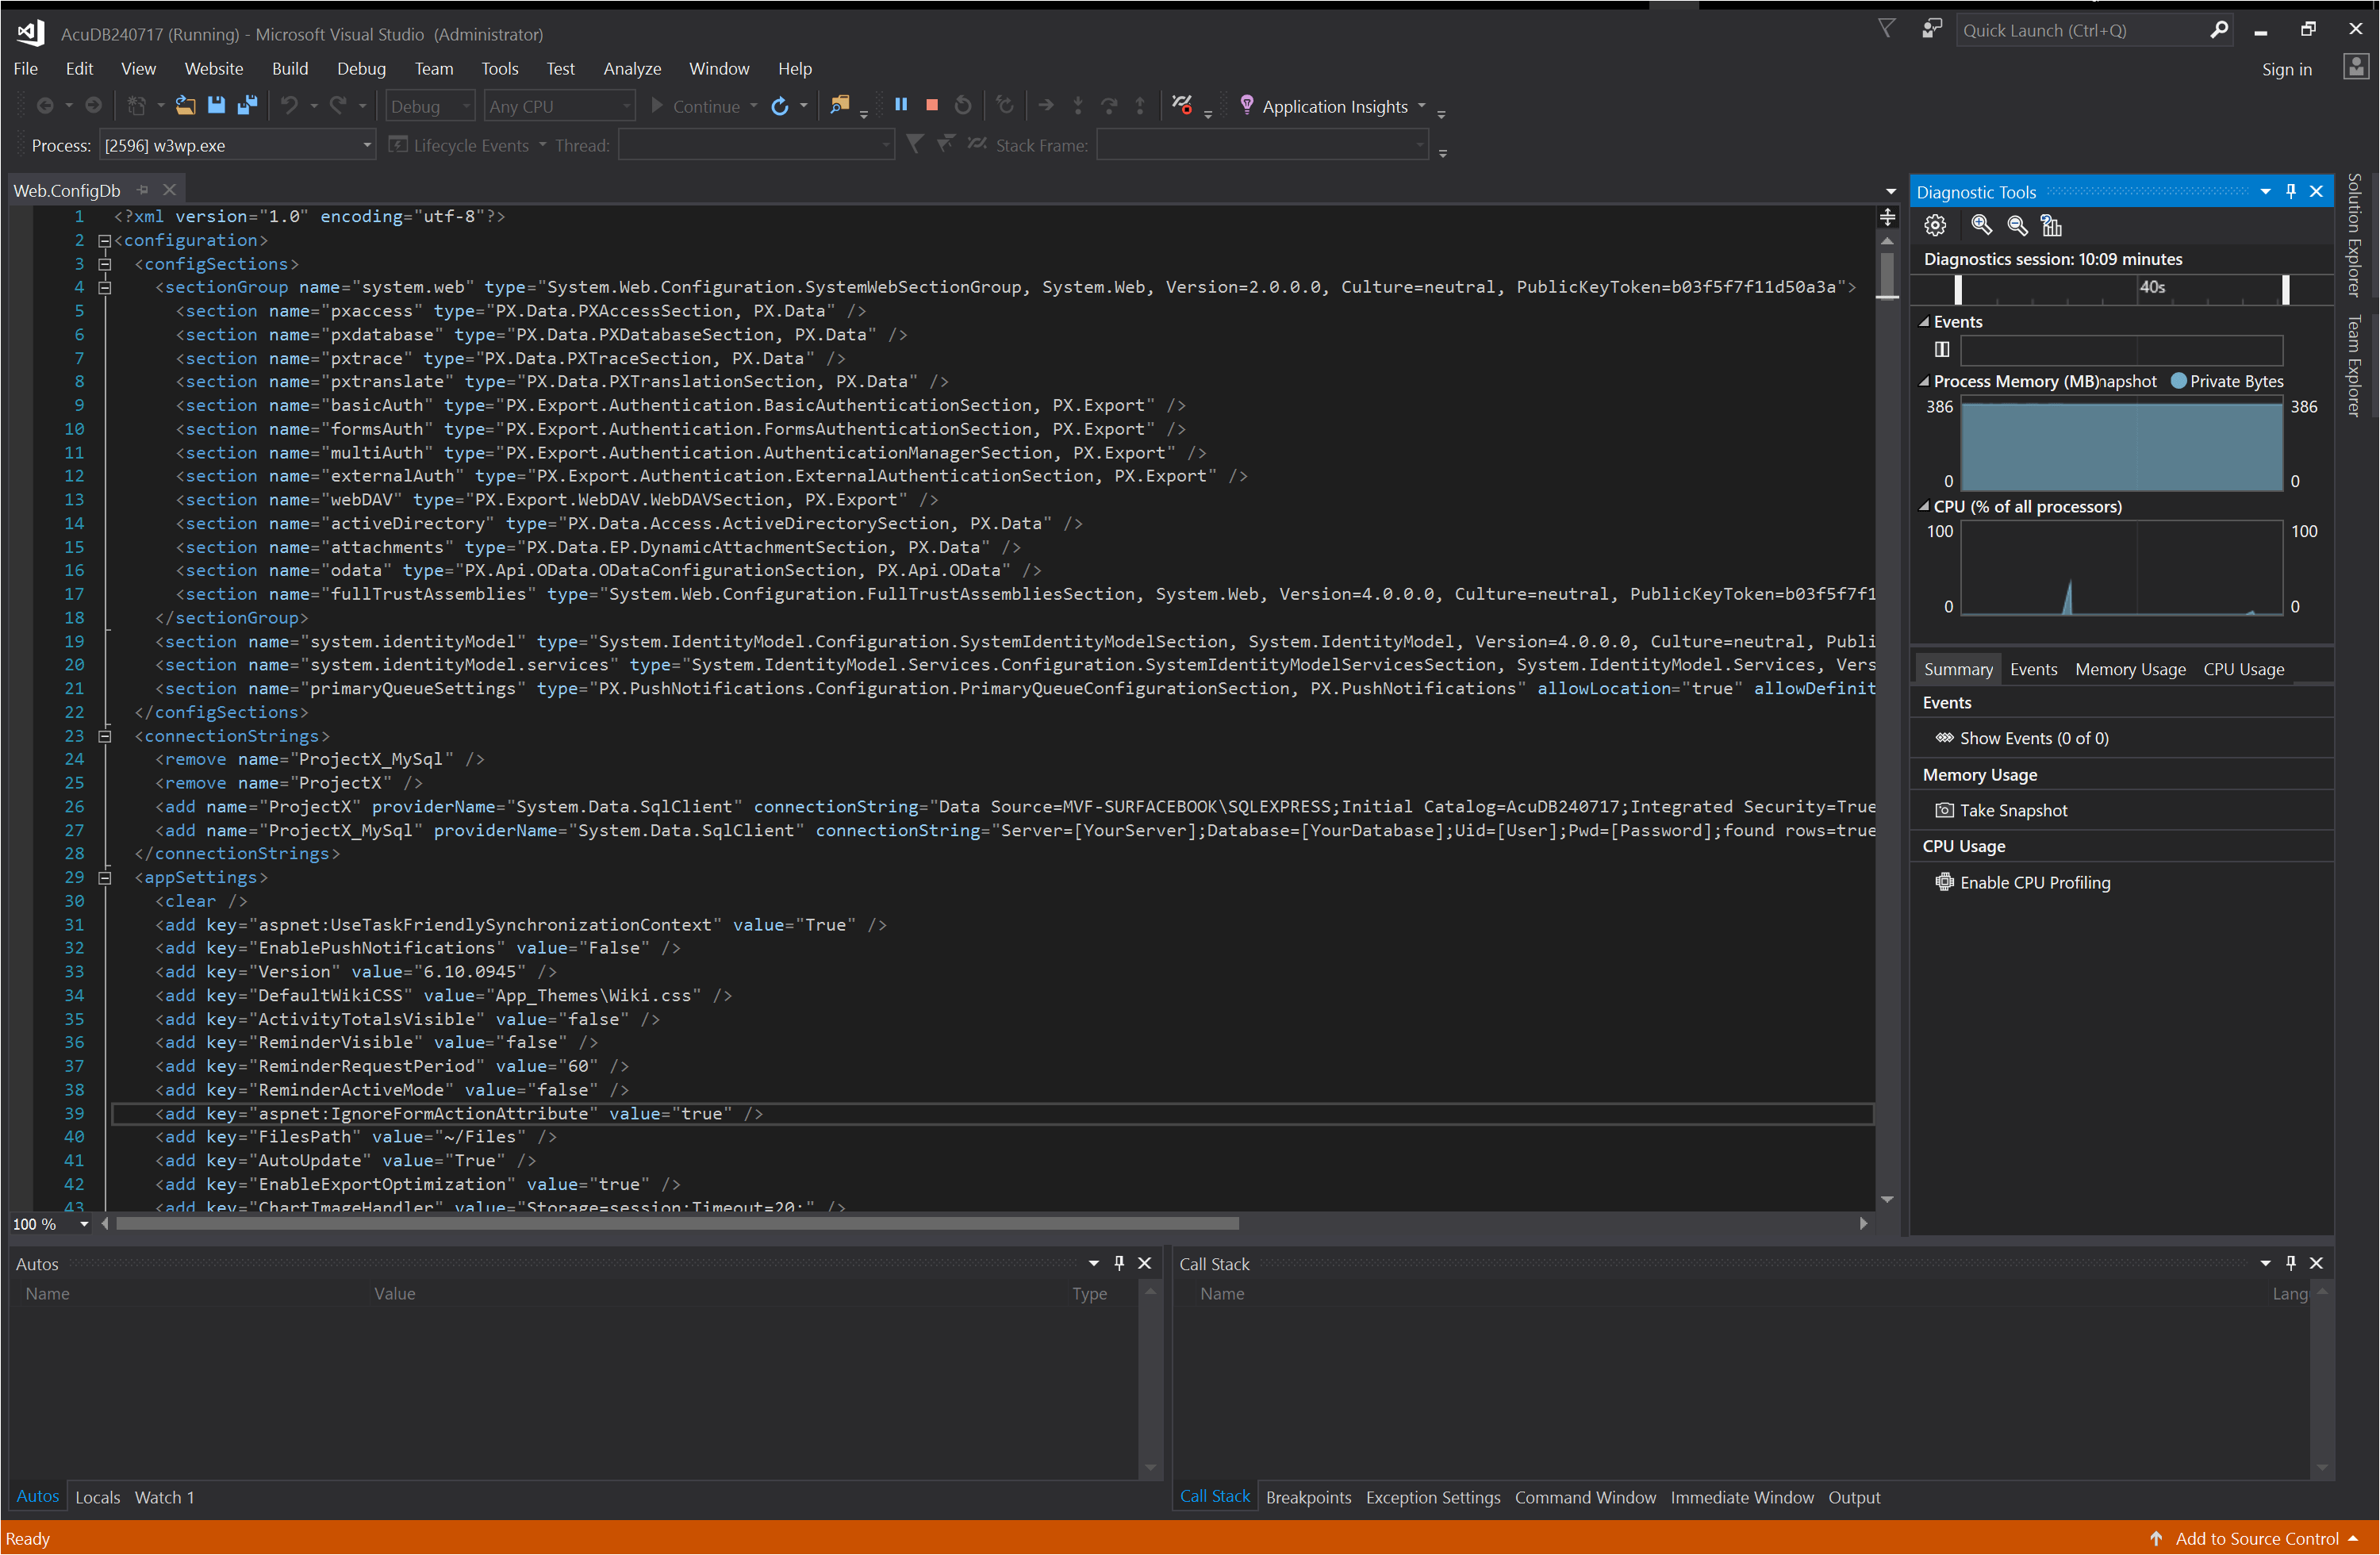Collapse the configuration node on line 2
2380x1555 pixels.
coord(104,241)
